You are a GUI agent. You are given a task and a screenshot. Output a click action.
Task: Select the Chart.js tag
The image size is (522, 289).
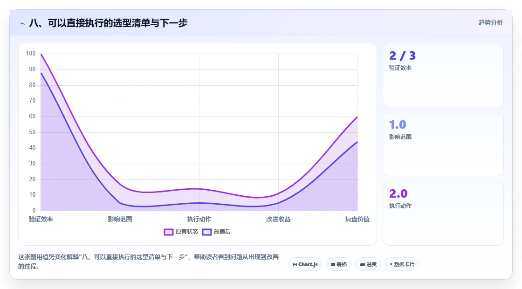pyautogui.click(x=305, y=264)
